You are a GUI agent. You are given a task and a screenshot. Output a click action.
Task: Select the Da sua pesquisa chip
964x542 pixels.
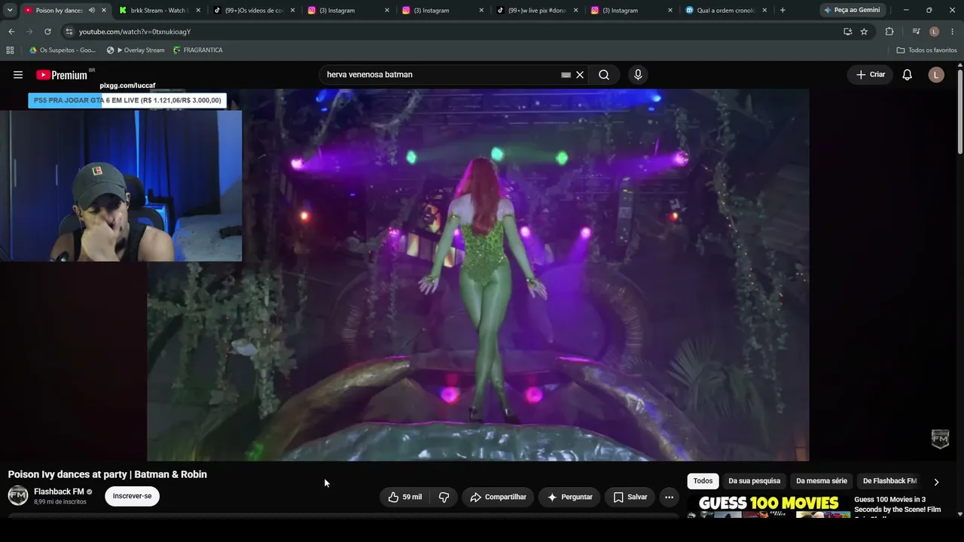tap(754, 481)
